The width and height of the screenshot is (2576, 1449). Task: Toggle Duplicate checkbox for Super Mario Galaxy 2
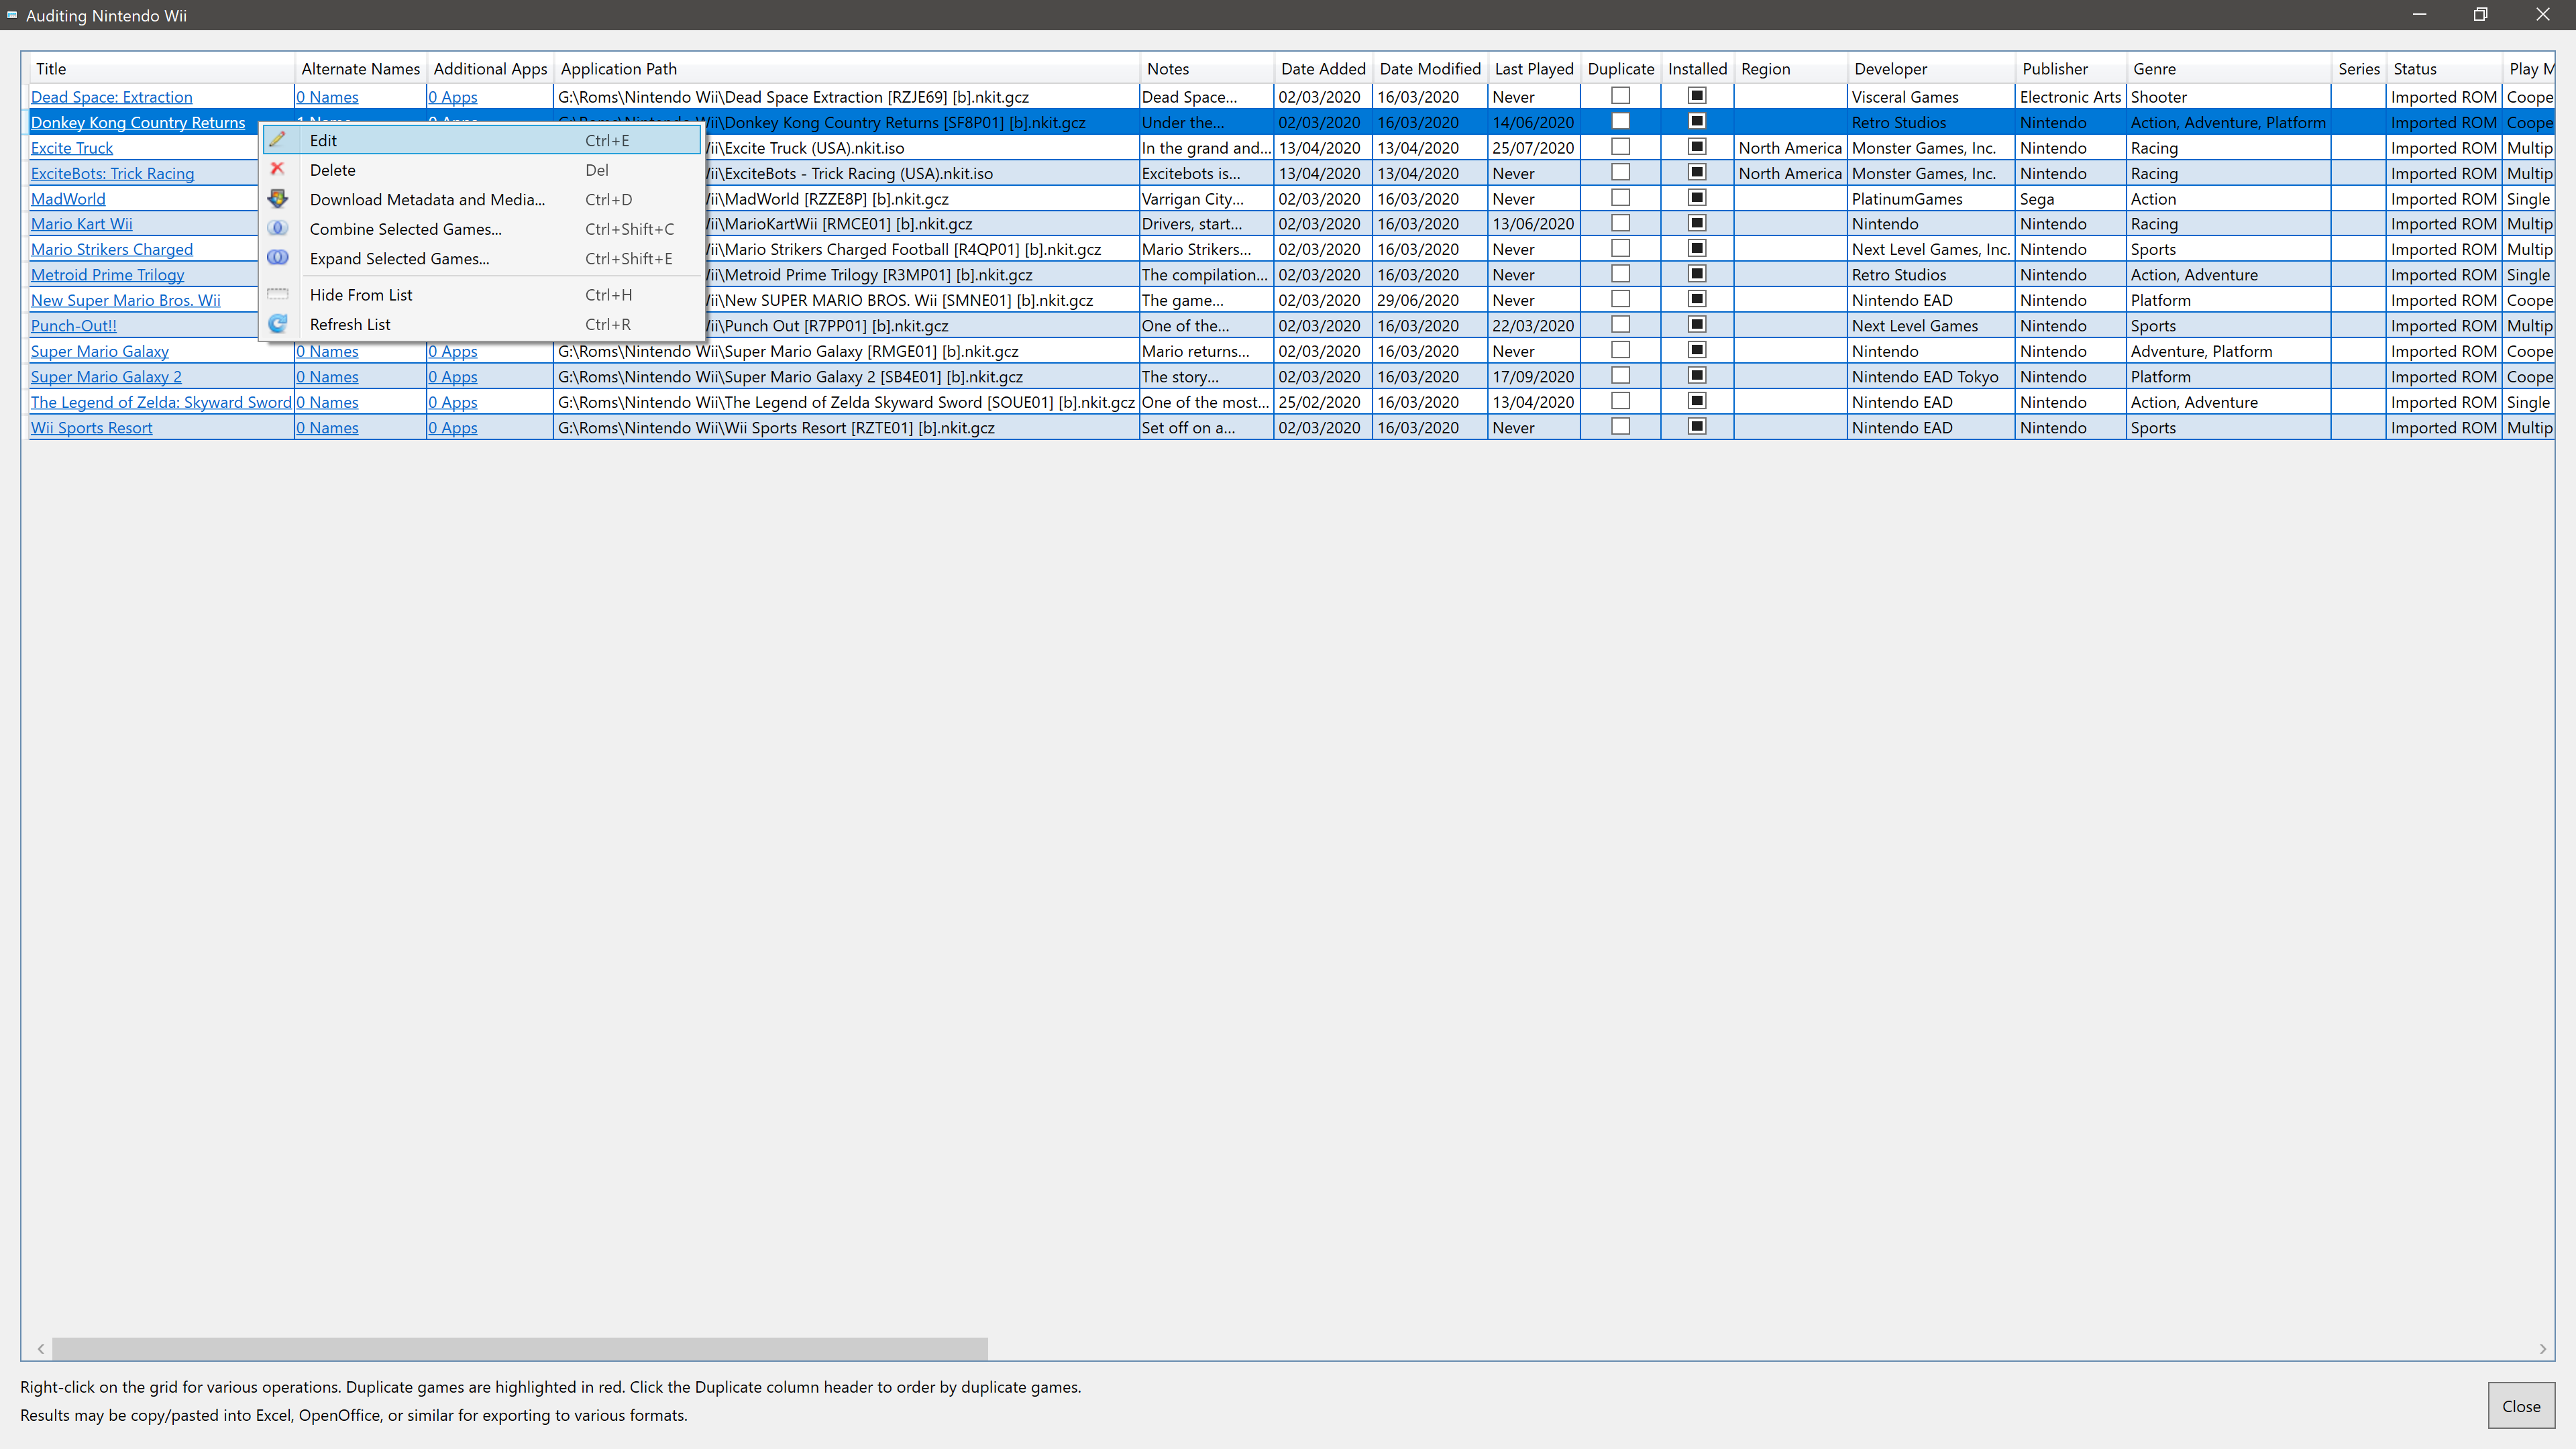(1621, 375)
